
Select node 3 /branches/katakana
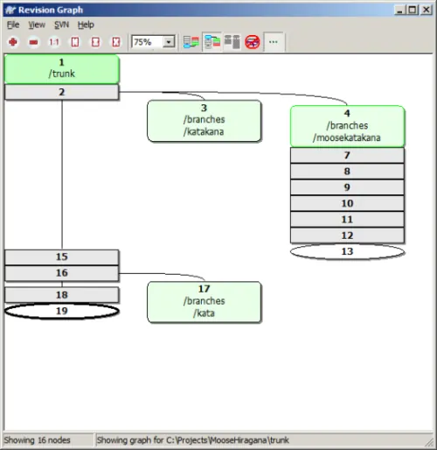pos(204,121)
